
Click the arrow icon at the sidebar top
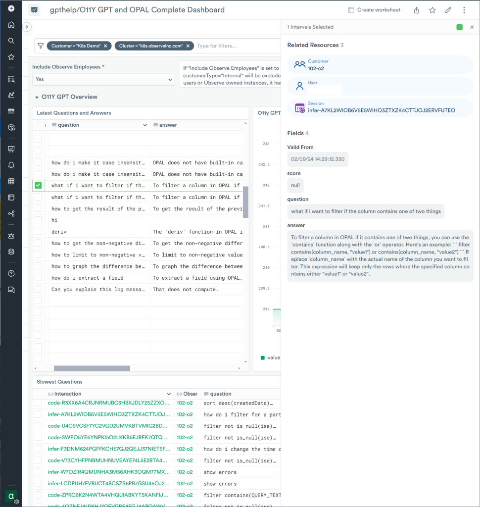coord(11,8)
